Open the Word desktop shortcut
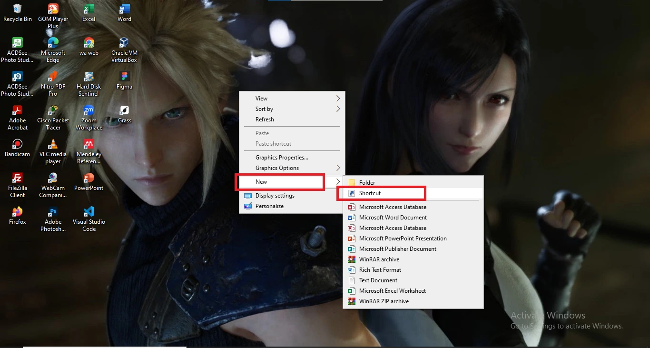This screenshot has width=650, height=348. point(124,13)
